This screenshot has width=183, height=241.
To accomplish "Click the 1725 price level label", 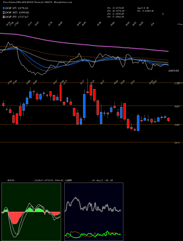I will (177, 83).
